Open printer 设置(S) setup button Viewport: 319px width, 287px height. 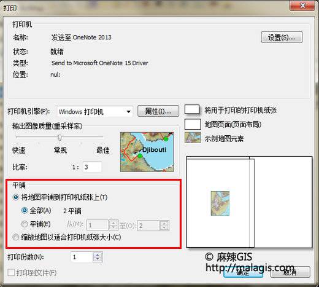(x=282, y=37)
